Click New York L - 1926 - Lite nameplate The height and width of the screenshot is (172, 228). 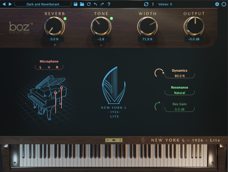(x=186, y=140)
